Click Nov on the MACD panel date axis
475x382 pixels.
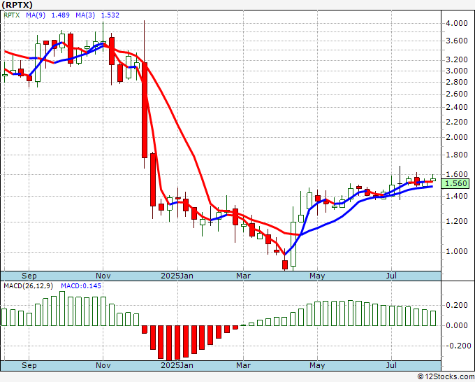coord(103,365)
